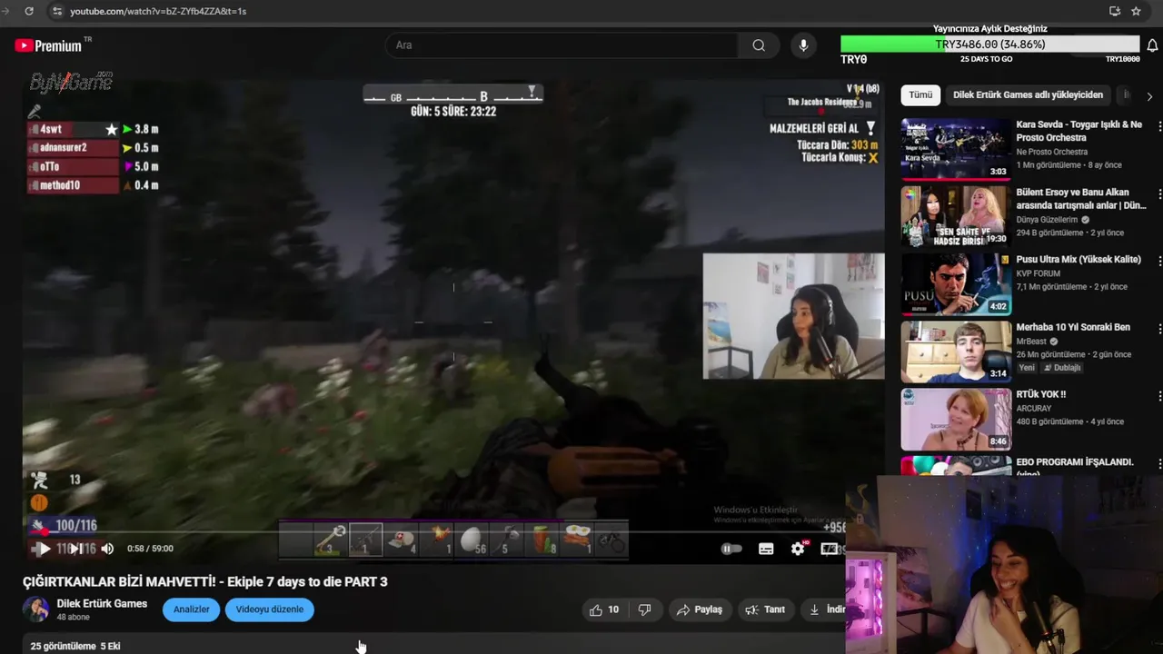1163x654 pixels.
Task: Share the video via 'Paylaş'
Action: click(x=700, y=609)
